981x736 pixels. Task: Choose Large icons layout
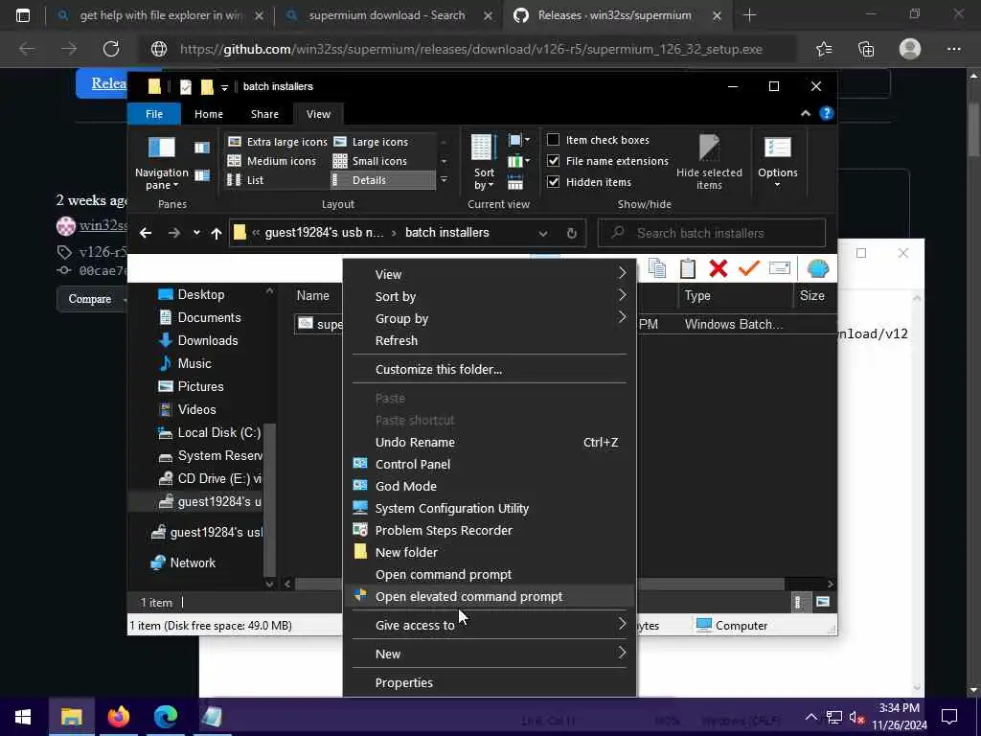coord(371,142)
